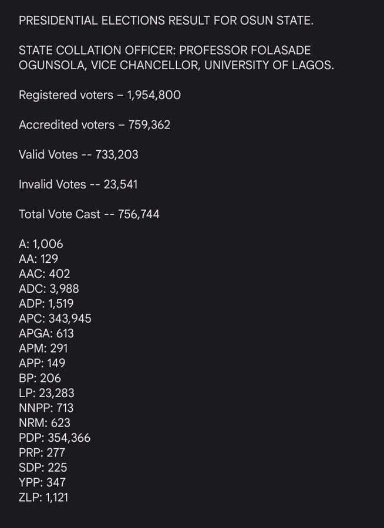Screen dimensions: 384x528
Task: Select the SDP: 225 result entry
Action: [x=43, y=468]
